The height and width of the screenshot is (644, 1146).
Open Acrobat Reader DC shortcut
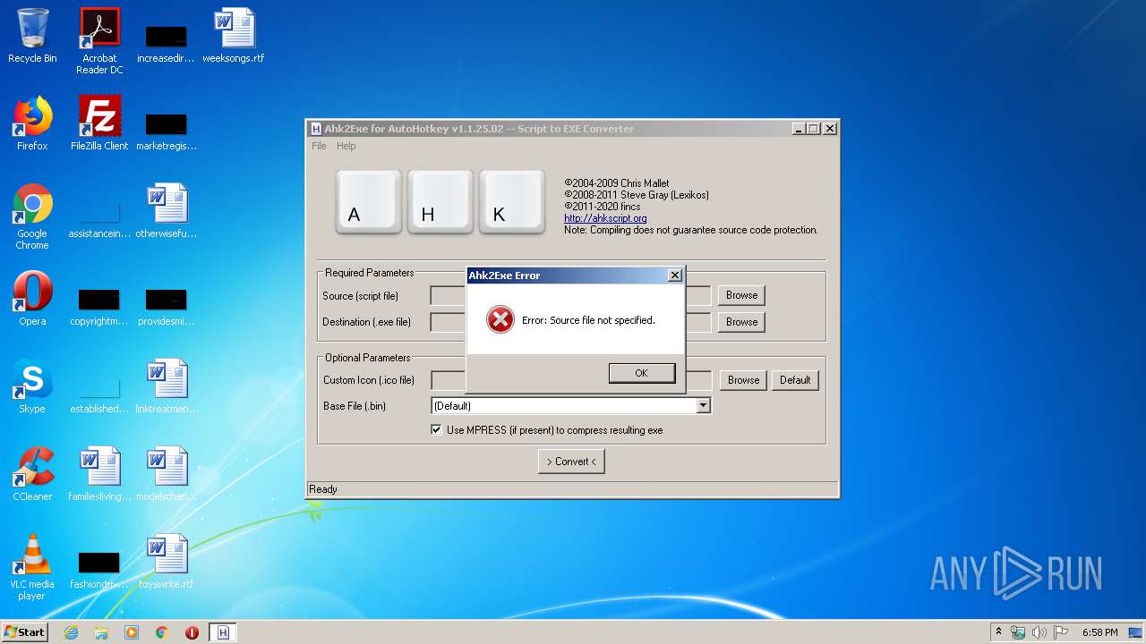point(99,41)
